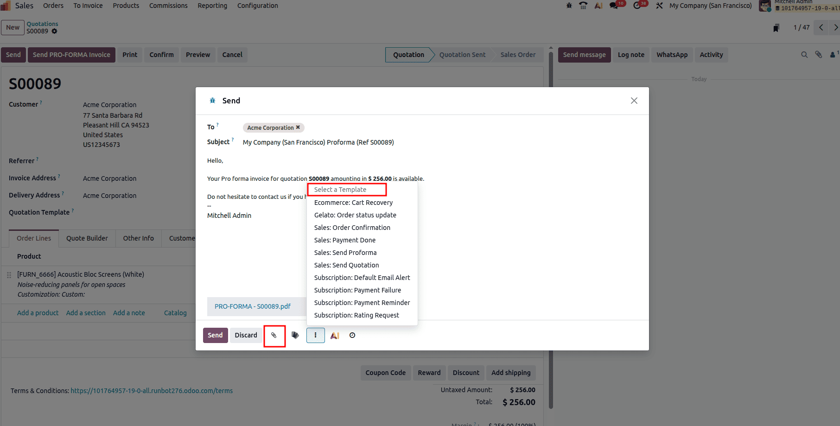Open the Reporting menu
Screen dimensions: 840x426
pos(212,6)
